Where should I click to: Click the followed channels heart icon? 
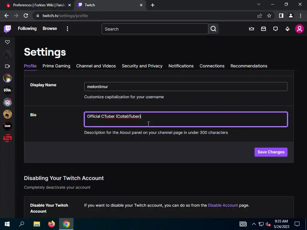(x=7, y=42)
